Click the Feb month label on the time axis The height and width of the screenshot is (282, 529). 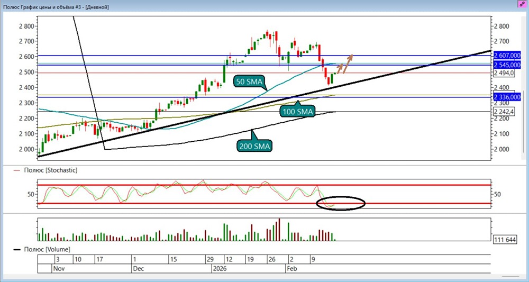pyautogui.click(x=292, y=269)
